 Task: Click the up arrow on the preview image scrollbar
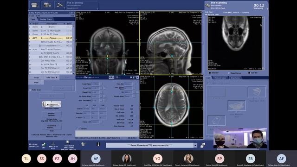click(263, 18)
